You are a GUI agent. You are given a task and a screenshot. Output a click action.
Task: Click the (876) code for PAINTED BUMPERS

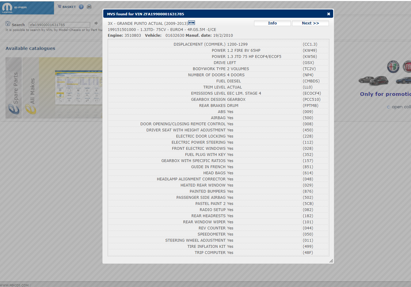point(308,191)
